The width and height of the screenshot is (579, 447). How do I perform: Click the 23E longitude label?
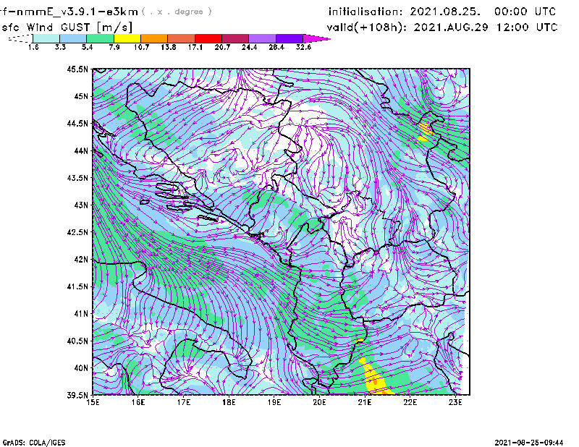(x=455, y=402)
